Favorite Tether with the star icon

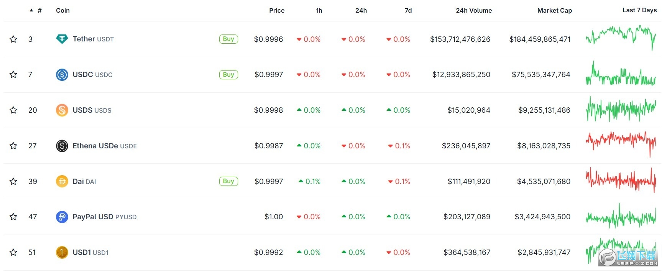tap(13, 39)
